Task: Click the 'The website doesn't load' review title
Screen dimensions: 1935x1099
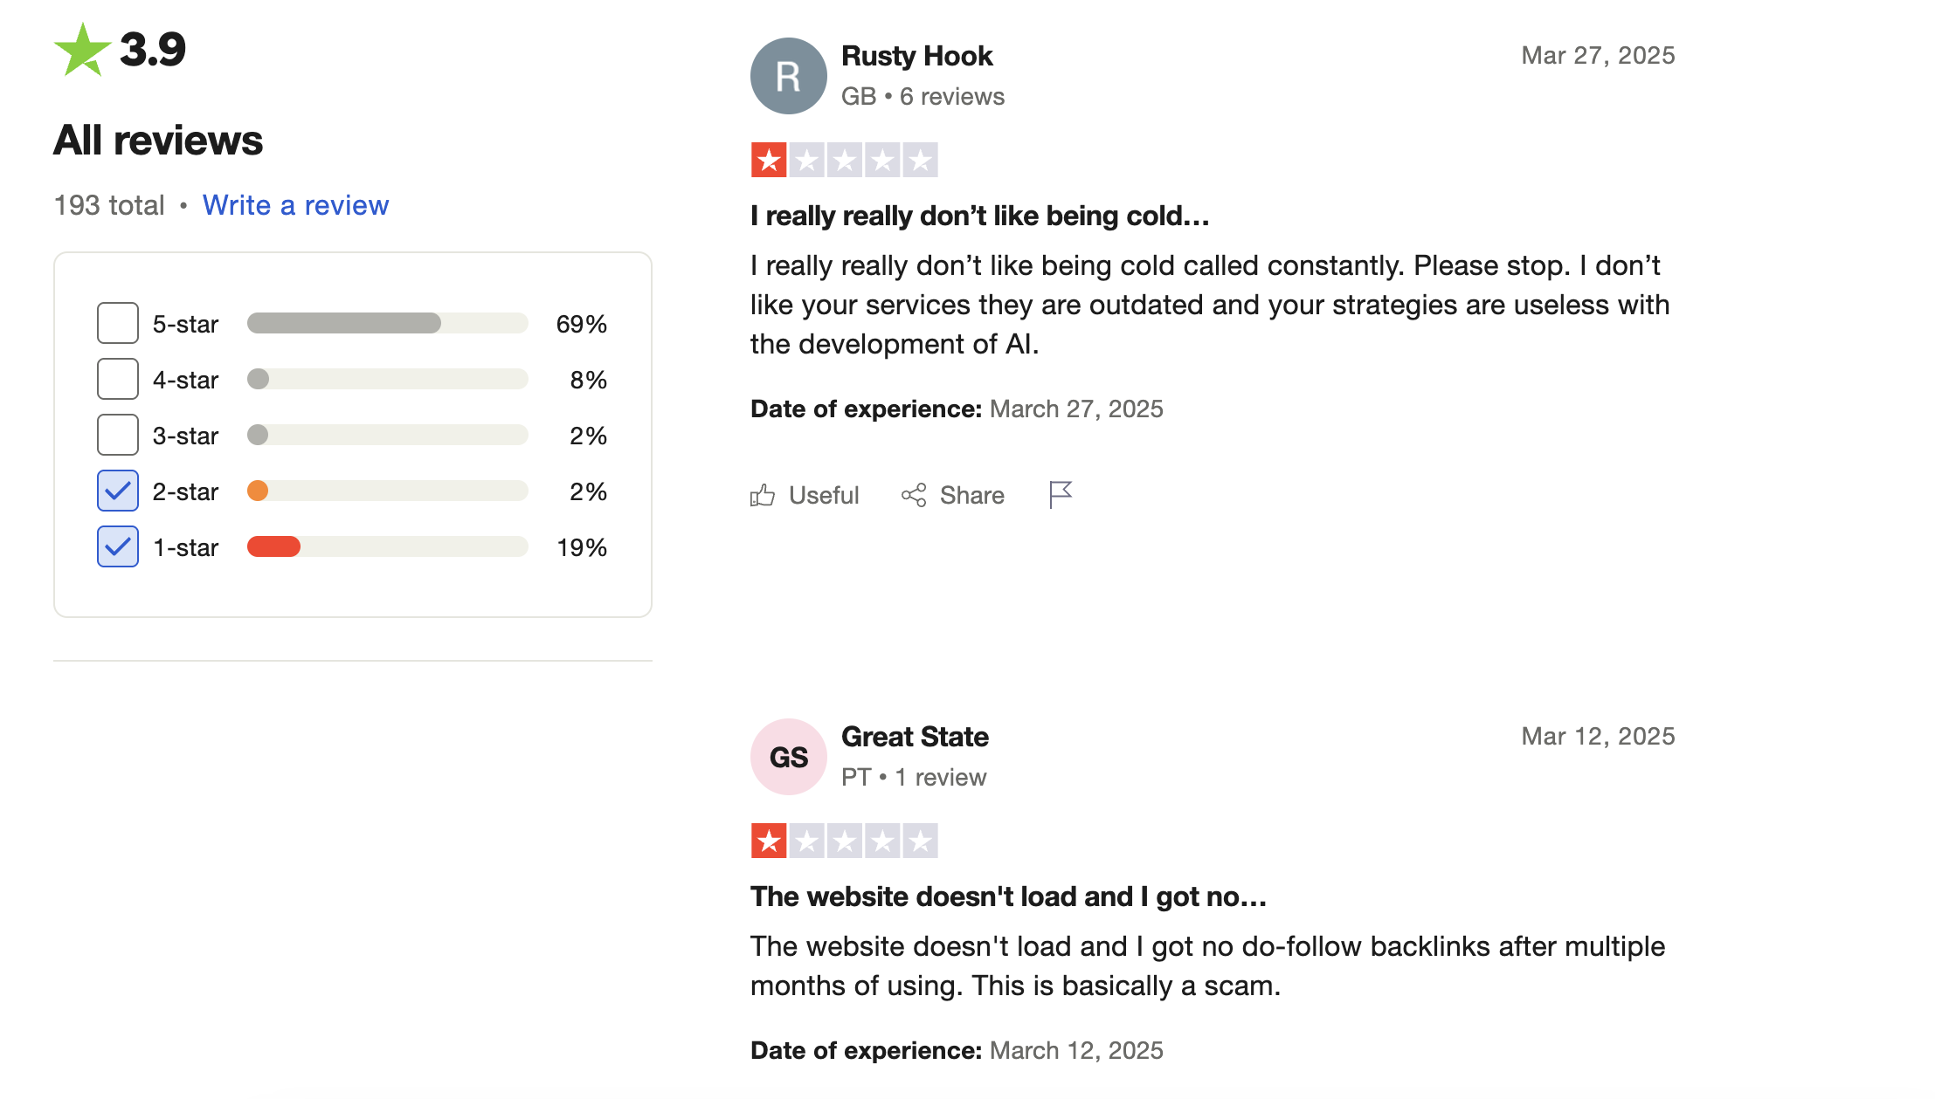Action: point(1008,896)
